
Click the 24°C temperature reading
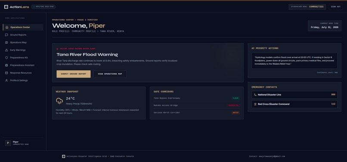pyautogui.click(x=70, y=98)
